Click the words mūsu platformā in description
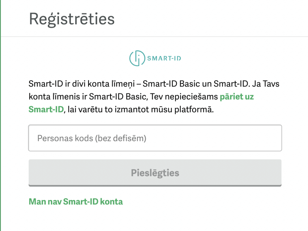Screen dimensions: 308x231 tap(182, 109)
